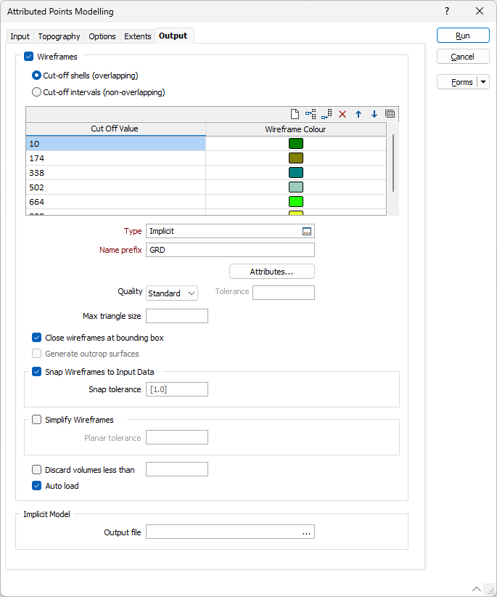Expand the Forms dropdown arrow
The height and width of the screenshot is (597, 497).
coord(483,82)
